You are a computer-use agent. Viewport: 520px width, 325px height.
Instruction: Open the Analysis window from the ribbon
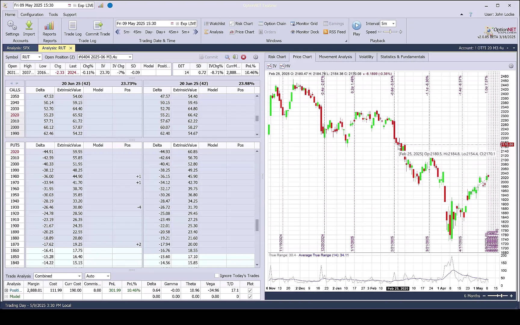point(214,32)
